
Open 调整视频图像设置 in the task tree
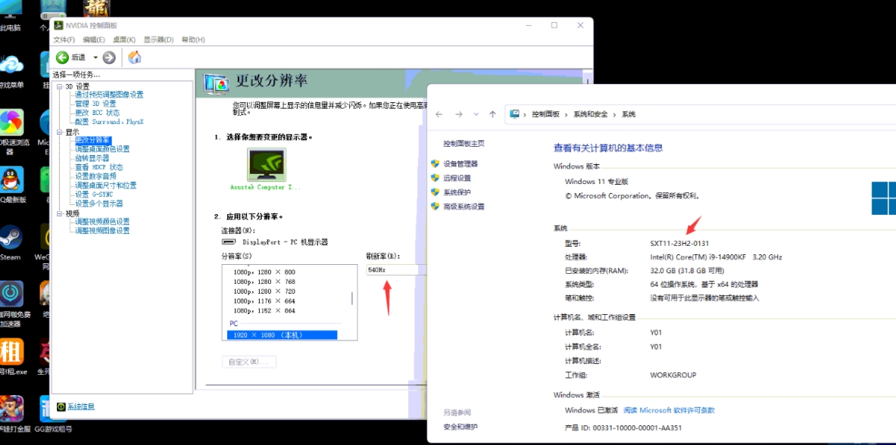[102, 231]
